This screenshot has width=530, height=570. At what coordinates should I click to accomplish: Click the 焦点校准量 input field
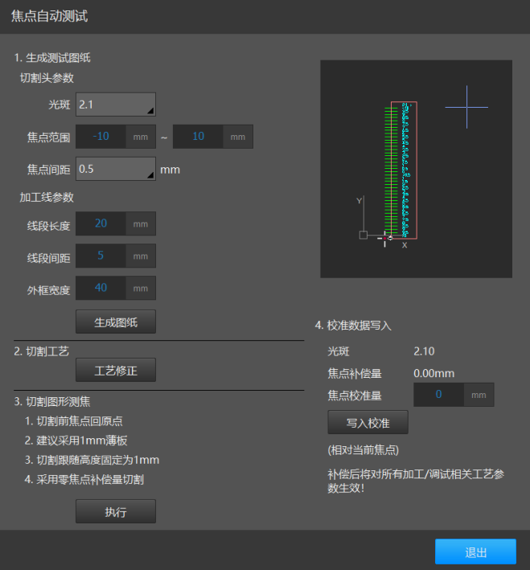tap(438, 395)
